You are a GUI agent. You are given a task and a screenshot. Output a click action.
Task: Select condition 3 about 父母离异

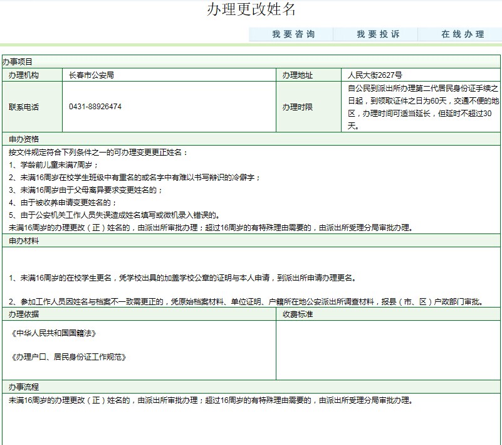[x=86, y=190]
